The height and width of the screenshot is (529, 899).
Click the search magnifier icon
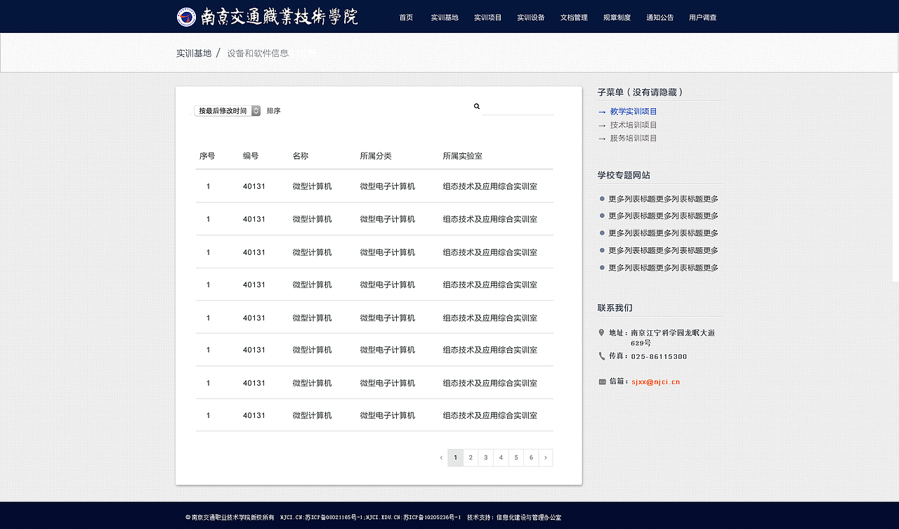click(x=477, y=107)
